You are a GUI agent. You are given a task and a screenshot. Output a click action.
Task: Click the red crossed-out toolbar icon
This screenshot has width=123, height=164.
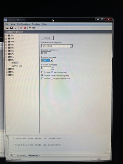(x=21, y=28)
